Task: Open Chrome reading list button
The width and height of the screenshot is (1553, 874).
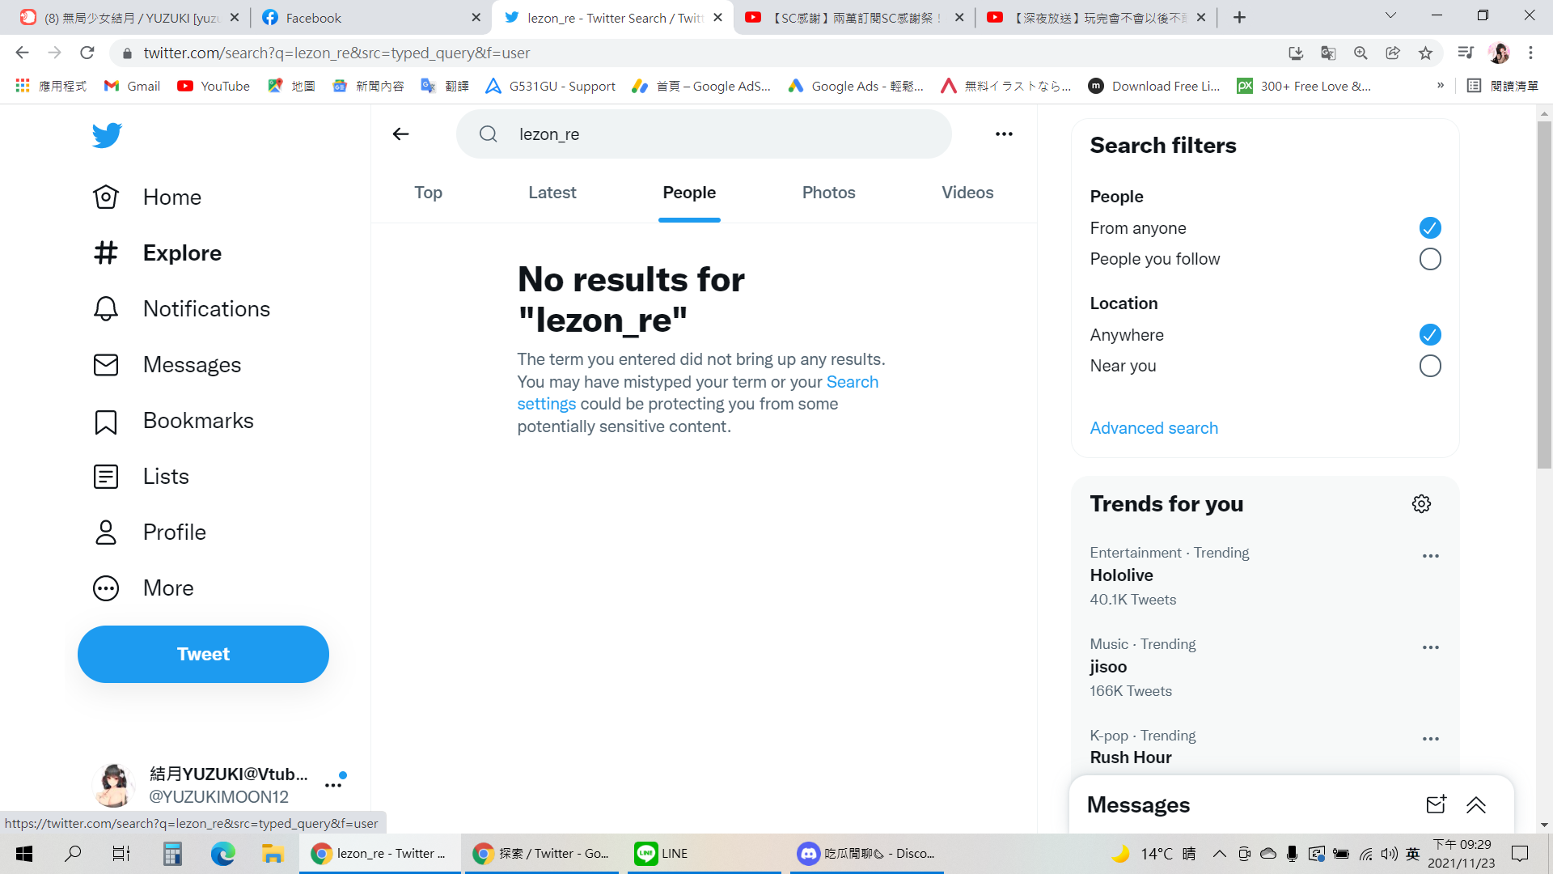Action: (x=1502, y=86)
